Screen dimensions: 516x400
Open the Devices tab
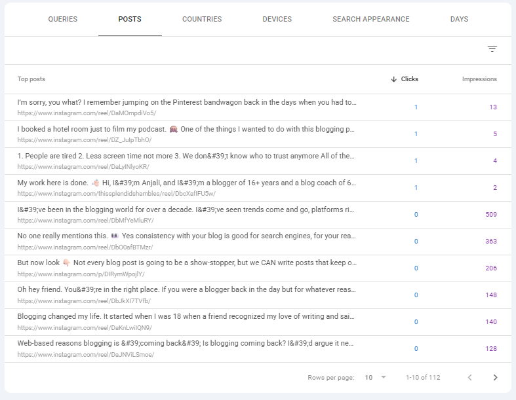tap(277, 19)
